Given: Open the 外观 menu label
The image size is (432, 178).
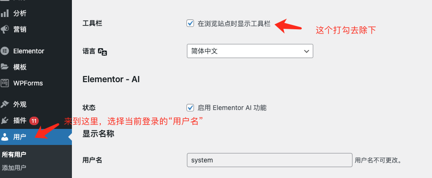Looking at the screenshot, I should coord(20,104).
